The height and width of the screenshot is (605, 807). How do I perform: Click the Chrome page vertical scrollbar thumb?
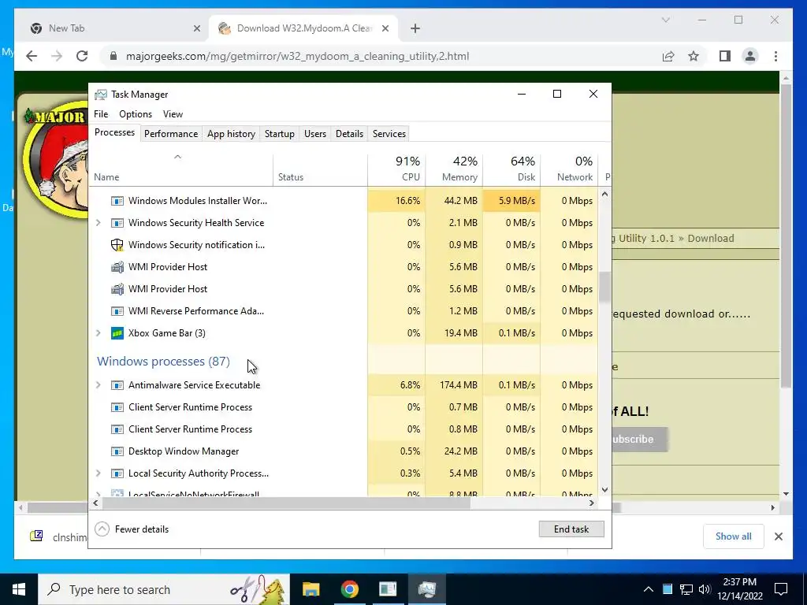(x=786, y=235)
